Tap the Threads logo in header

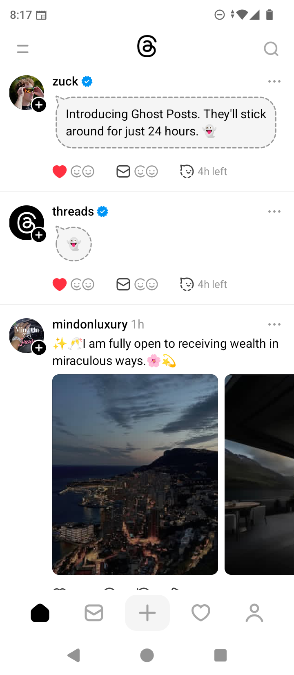(147, 46)
